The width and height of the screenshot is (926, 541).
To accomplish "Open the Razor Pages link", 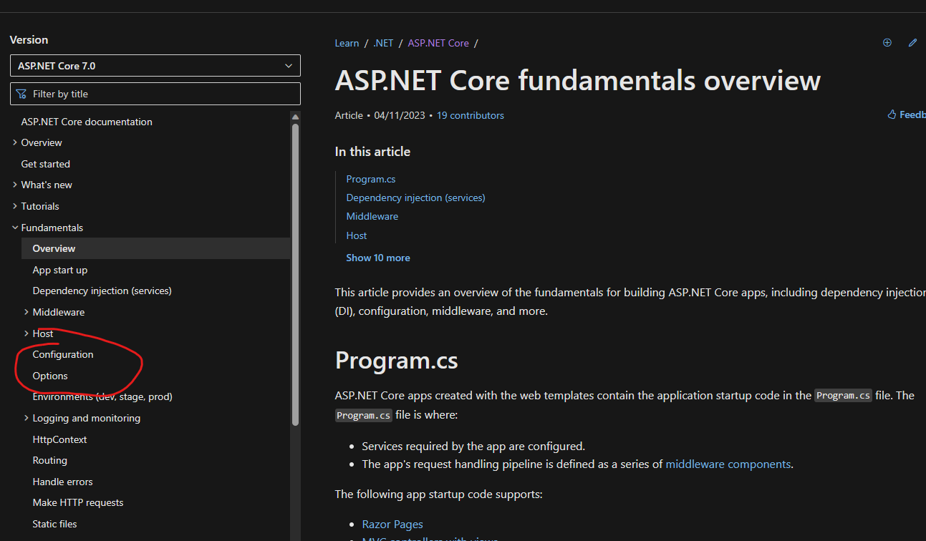I will (x=392, y=524).
